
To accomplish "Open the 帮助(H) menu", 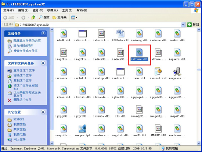I will point(82,10).
